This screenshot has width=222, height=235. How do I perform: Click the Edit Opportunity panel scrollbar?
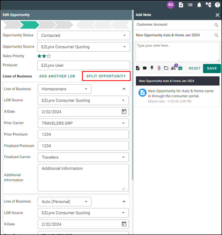pyautogui.click(x=133, y=94)
